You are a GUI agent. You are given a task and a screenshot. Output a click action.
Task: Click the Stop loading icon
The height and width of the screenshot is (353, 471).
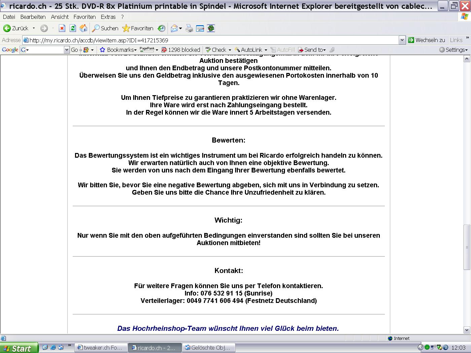[62, 28]
